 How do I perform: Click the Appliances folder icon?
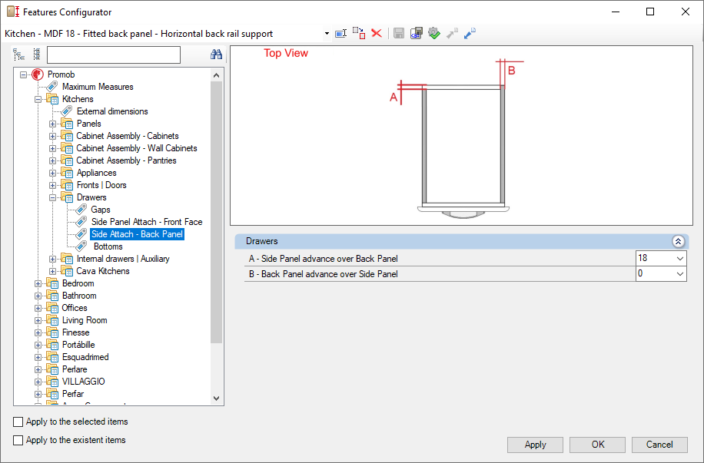coord(67,173)
